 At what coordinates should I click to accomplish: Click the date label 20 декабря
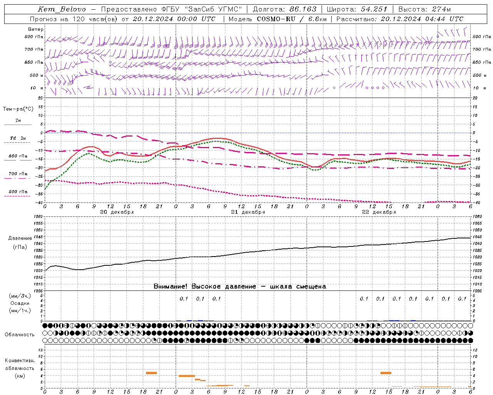point(117,212)
